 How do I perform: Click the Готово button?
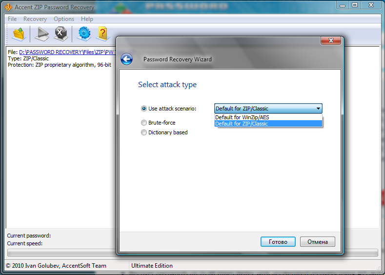pyautogui.click(x=278, y=242)
